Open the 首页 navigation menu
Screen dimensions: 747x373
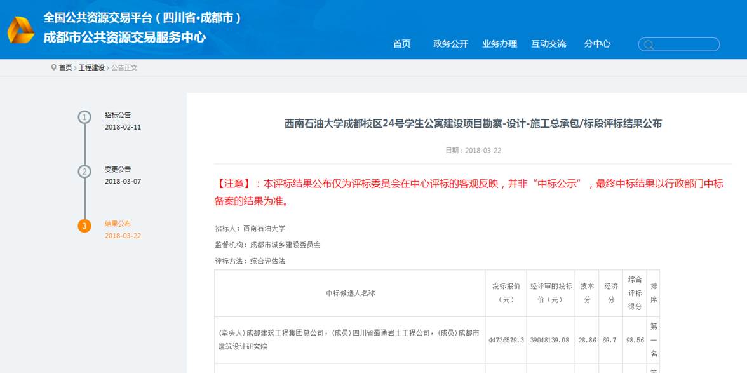[x=401, y=44]
